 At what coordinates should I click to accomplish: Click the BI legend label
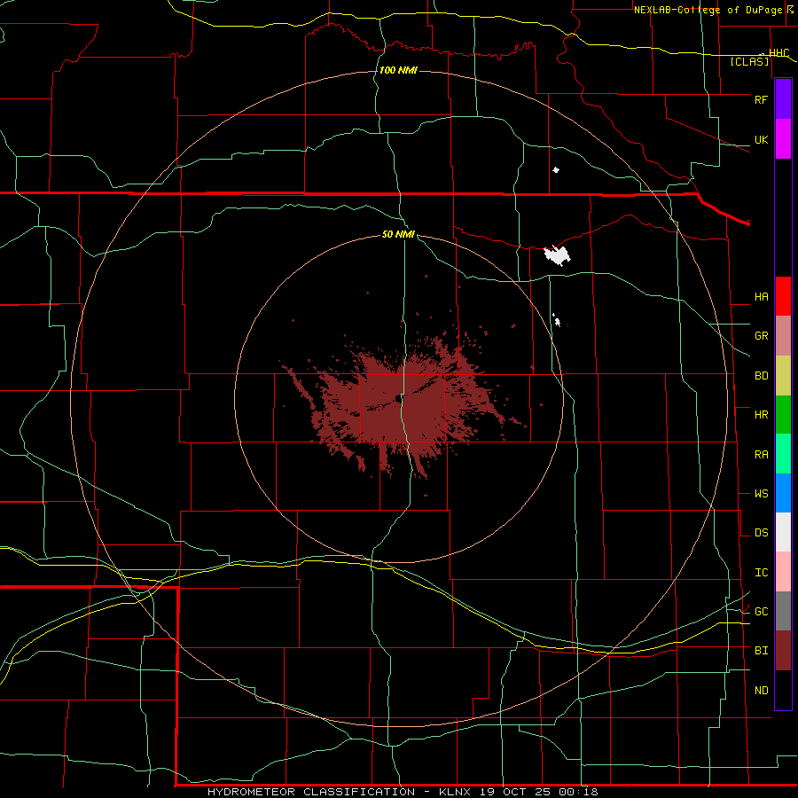pos(761,651)
